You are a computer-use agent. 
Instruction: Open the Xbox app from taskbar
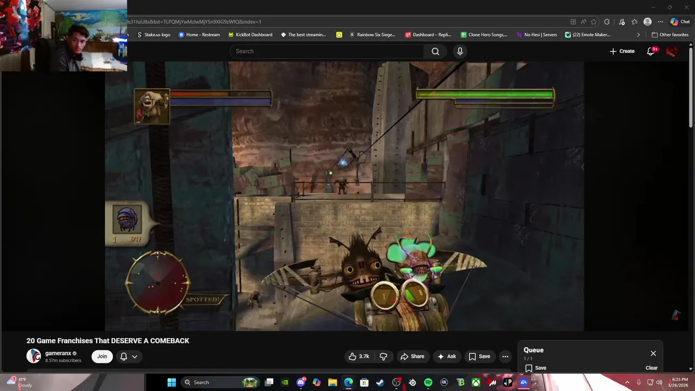click(x=476, y=382)
